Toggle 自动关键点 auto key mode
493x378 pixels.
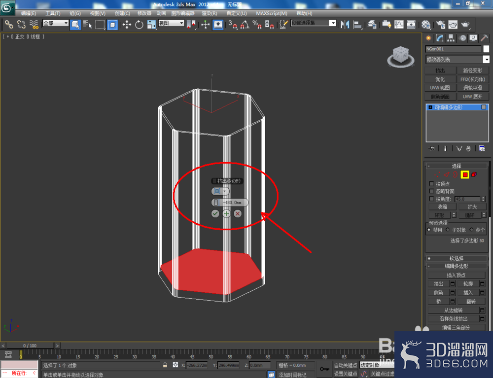coord(345,365)
